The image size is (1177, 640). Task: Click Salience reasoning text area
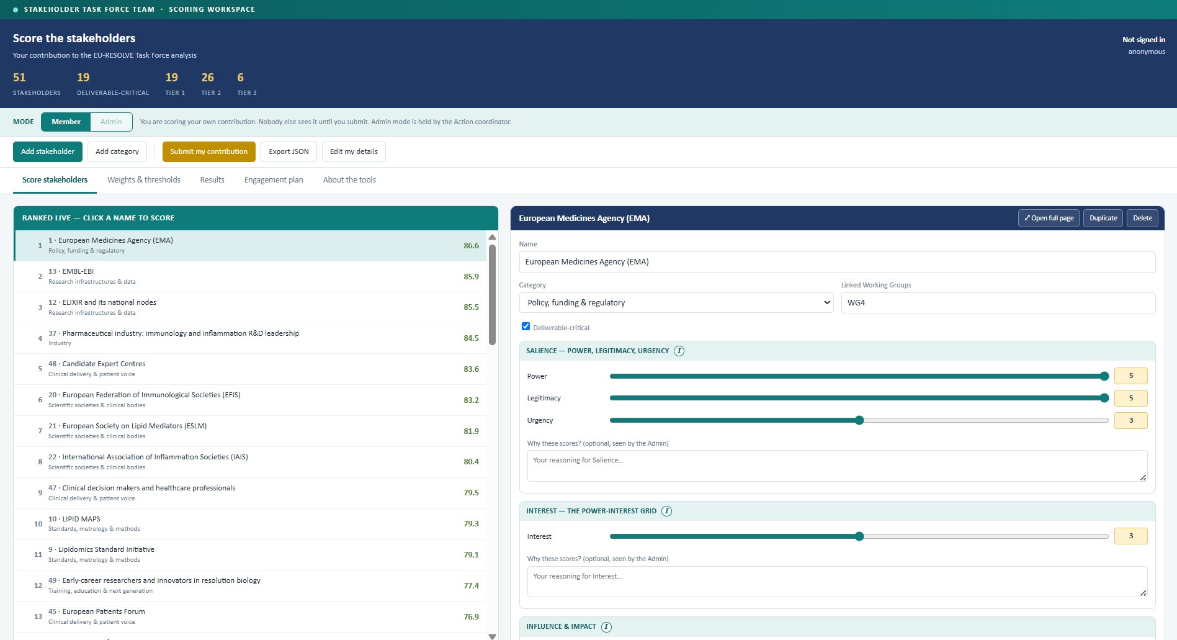[837, 466]
